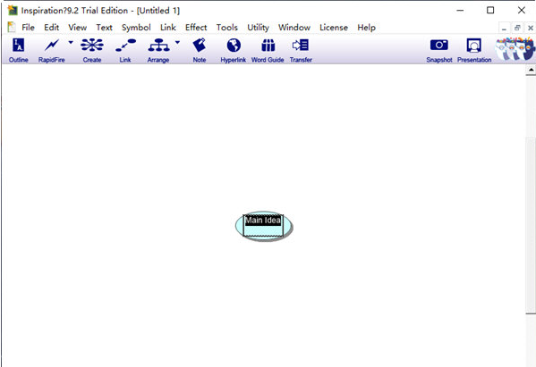
Task: Select the Main Idea oval symbol edge
Action: click(x=238, y=226)
